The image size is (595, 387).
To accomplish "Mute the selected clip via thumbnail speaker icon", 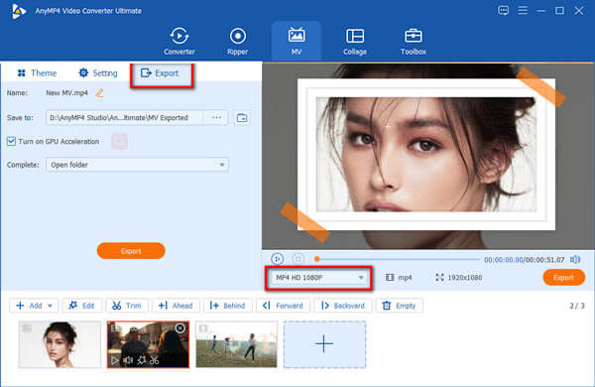I will 128,360.
